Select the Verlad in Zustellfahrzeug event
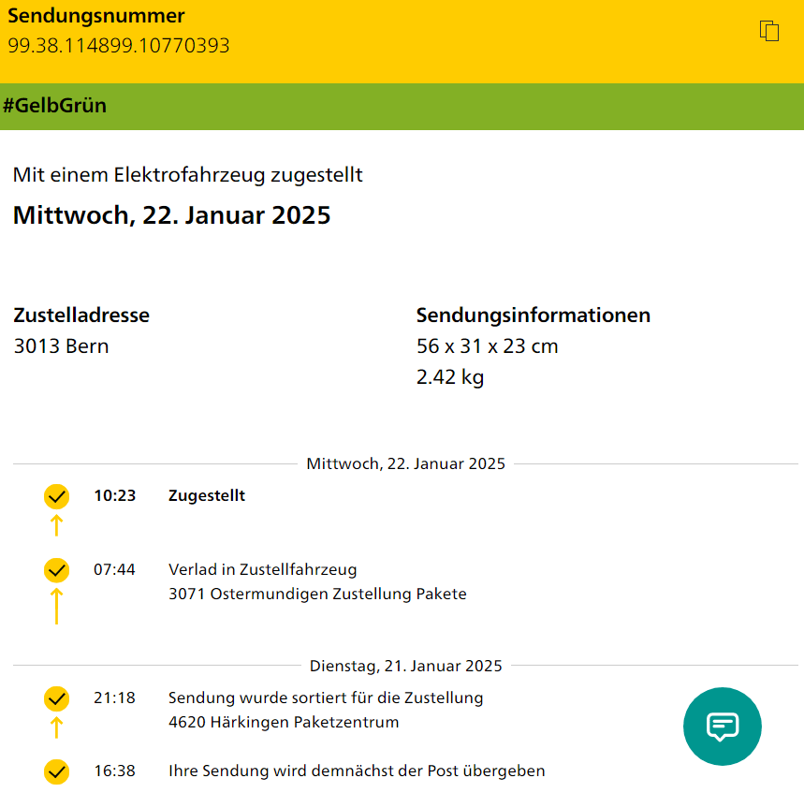Image resolution: width=804 pixels, height=793 pixels. click(262, 569)
